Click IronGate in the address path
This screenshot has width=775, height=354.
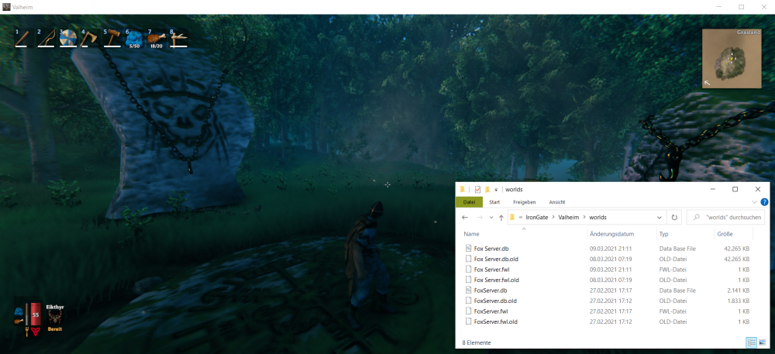(x=536, y=217)
